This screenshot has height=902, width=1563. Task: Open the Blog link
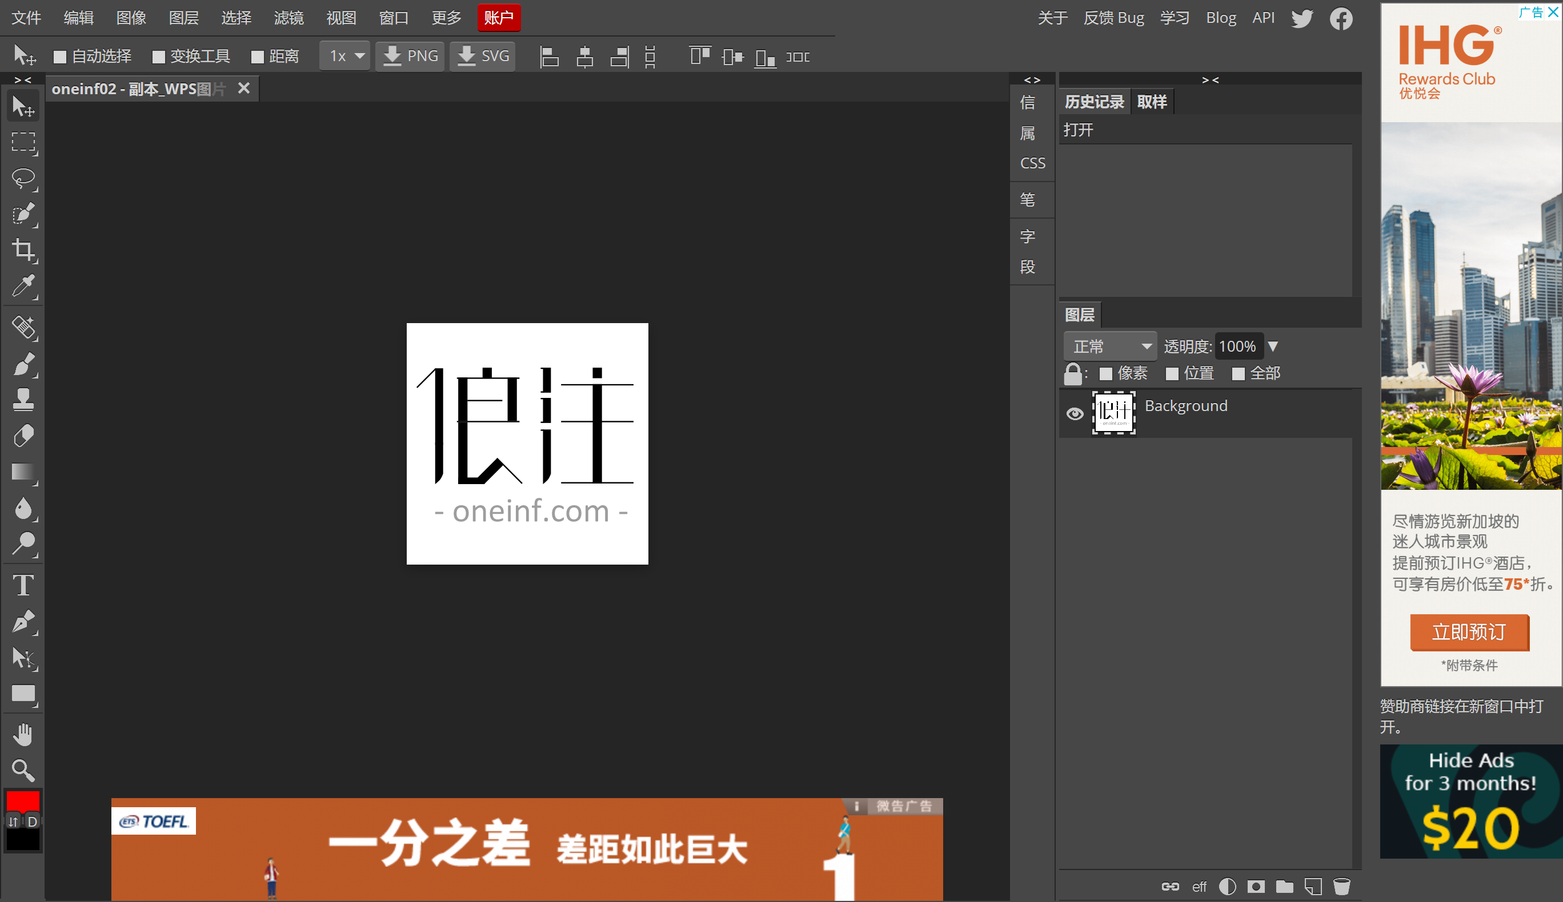coord(1221,18)
